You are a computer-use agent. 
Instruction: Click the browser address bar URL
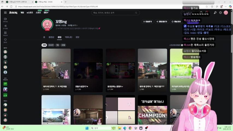(x=58, y=7)
